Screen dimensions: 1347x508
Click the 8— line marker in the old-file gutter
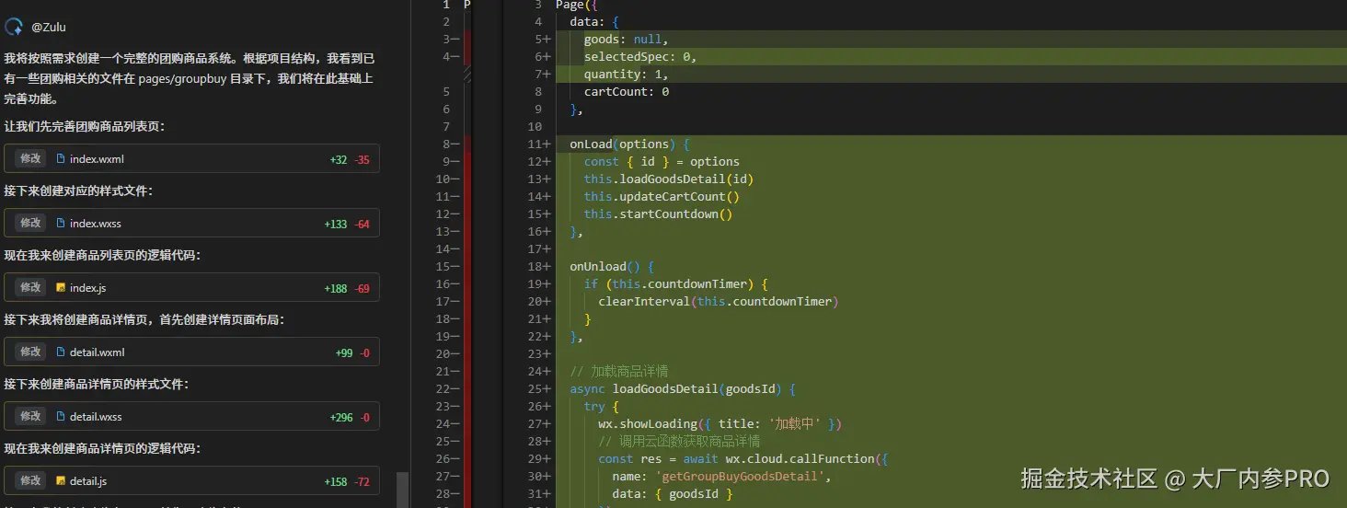coord(450,144)
